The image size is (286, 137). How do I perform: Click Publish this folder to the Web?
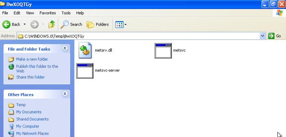pos(37,68)
